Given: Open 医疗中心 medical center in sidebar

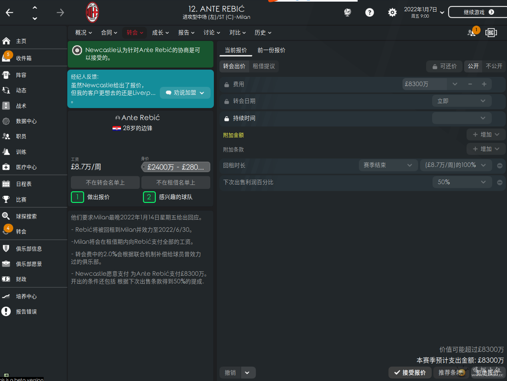Looking at the screenshot, I should (x=26, y=167).
